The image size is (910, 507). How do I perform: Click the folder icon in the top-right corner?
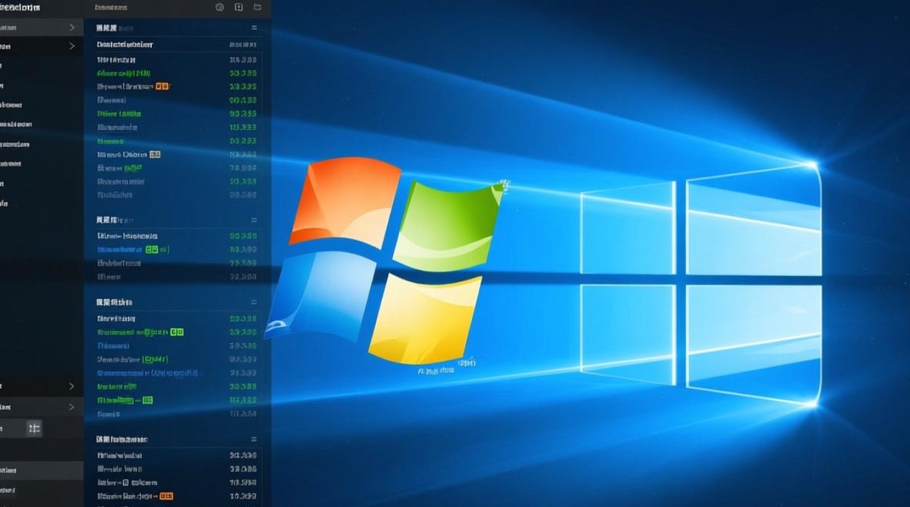pos(257,7)
